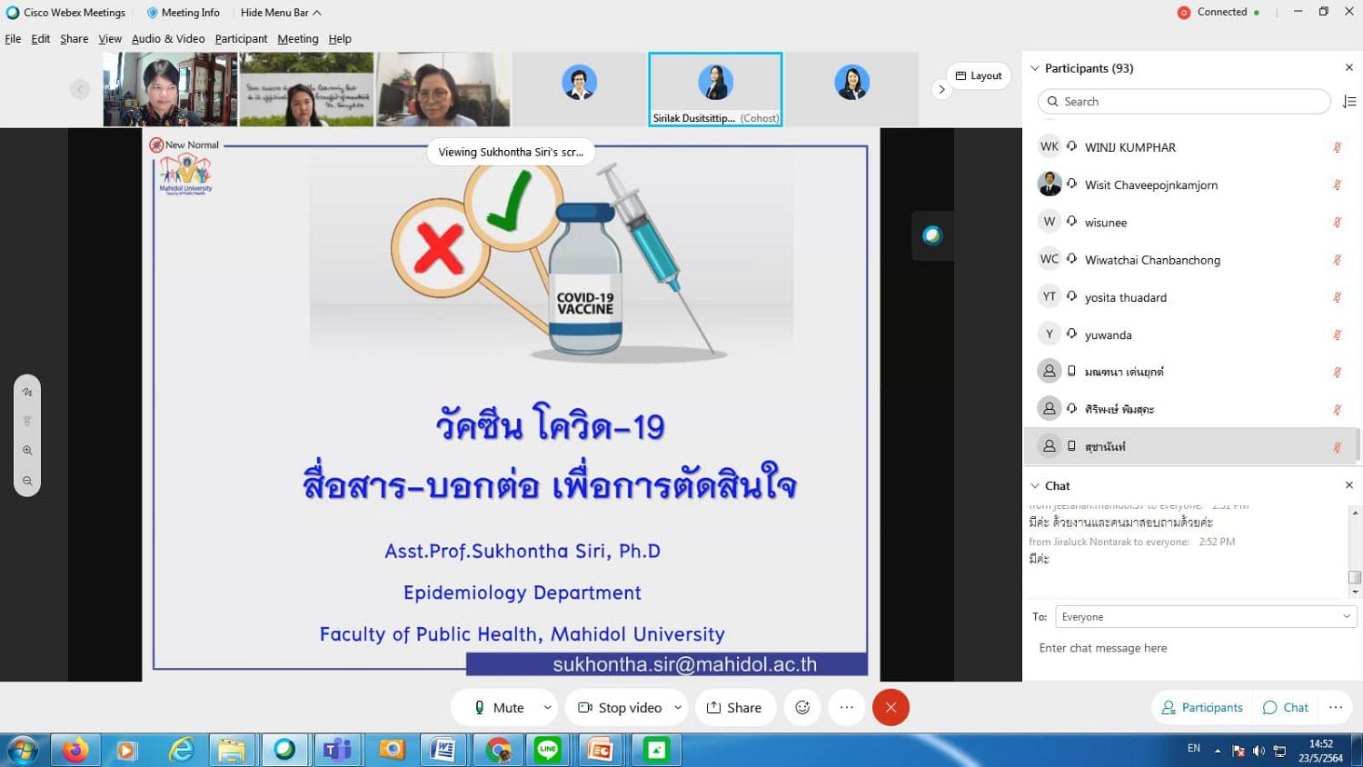Click the Enter chat message field
The image size is (1363, 767).
tap(1192, 648)
